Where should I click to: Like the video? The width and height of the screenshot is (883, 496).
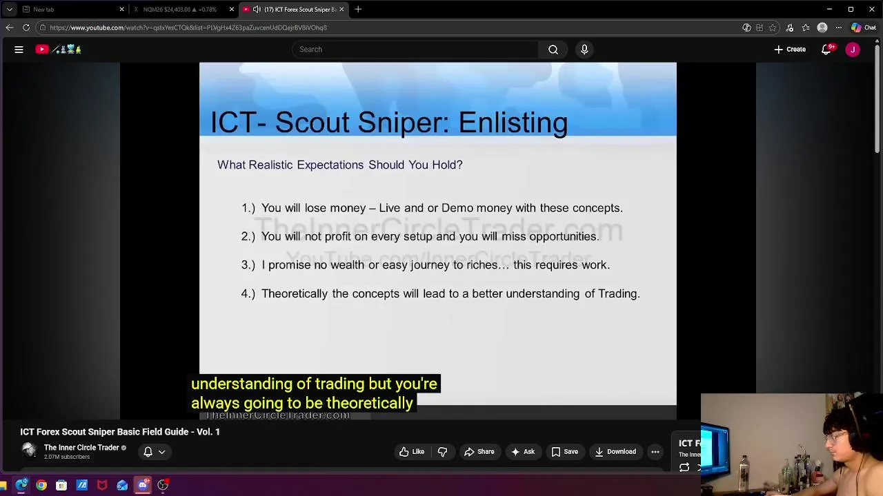(x=412, y=452)
